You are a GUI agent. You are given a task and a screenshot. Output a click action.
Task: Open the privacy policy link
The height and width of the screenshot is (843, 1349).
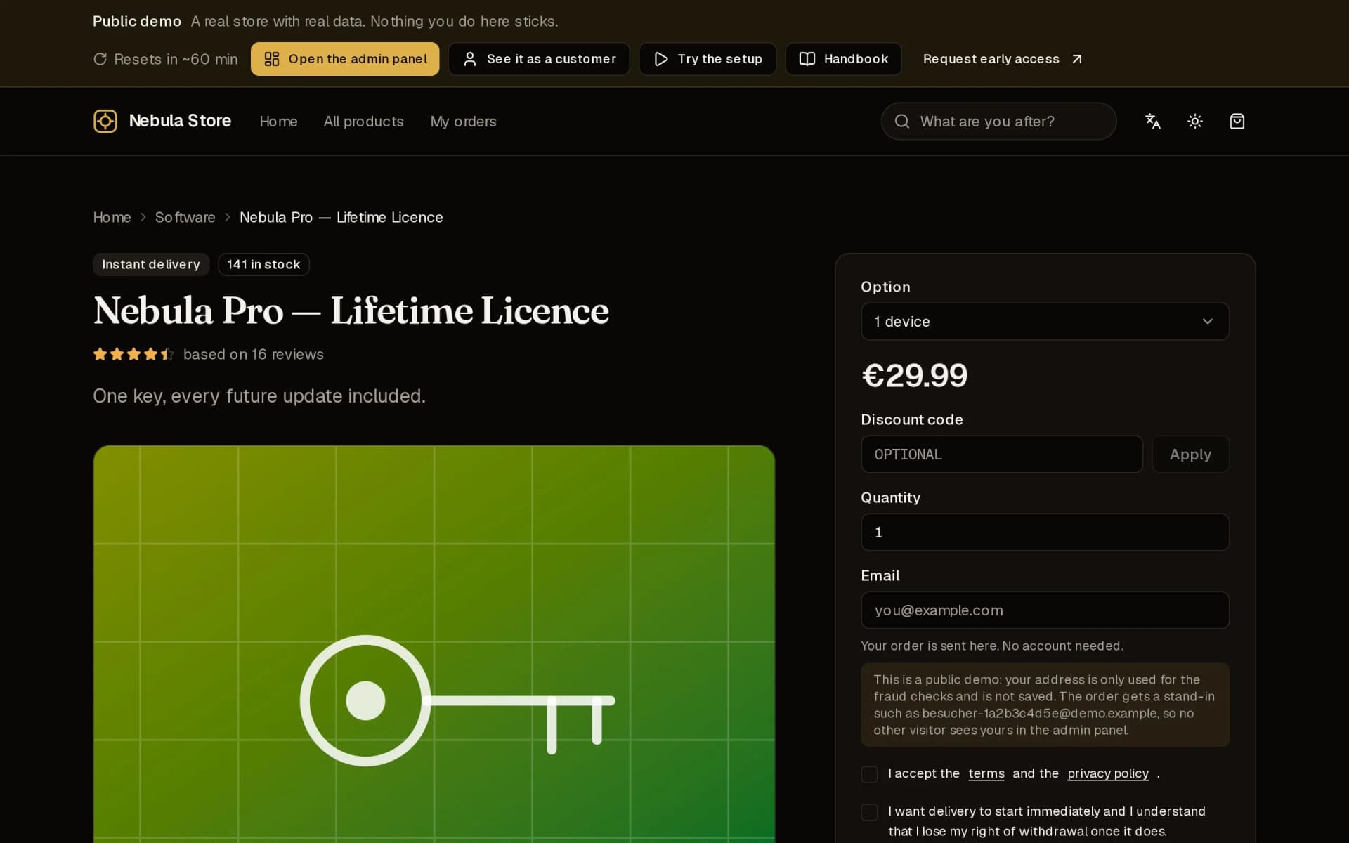point(1107,773)
